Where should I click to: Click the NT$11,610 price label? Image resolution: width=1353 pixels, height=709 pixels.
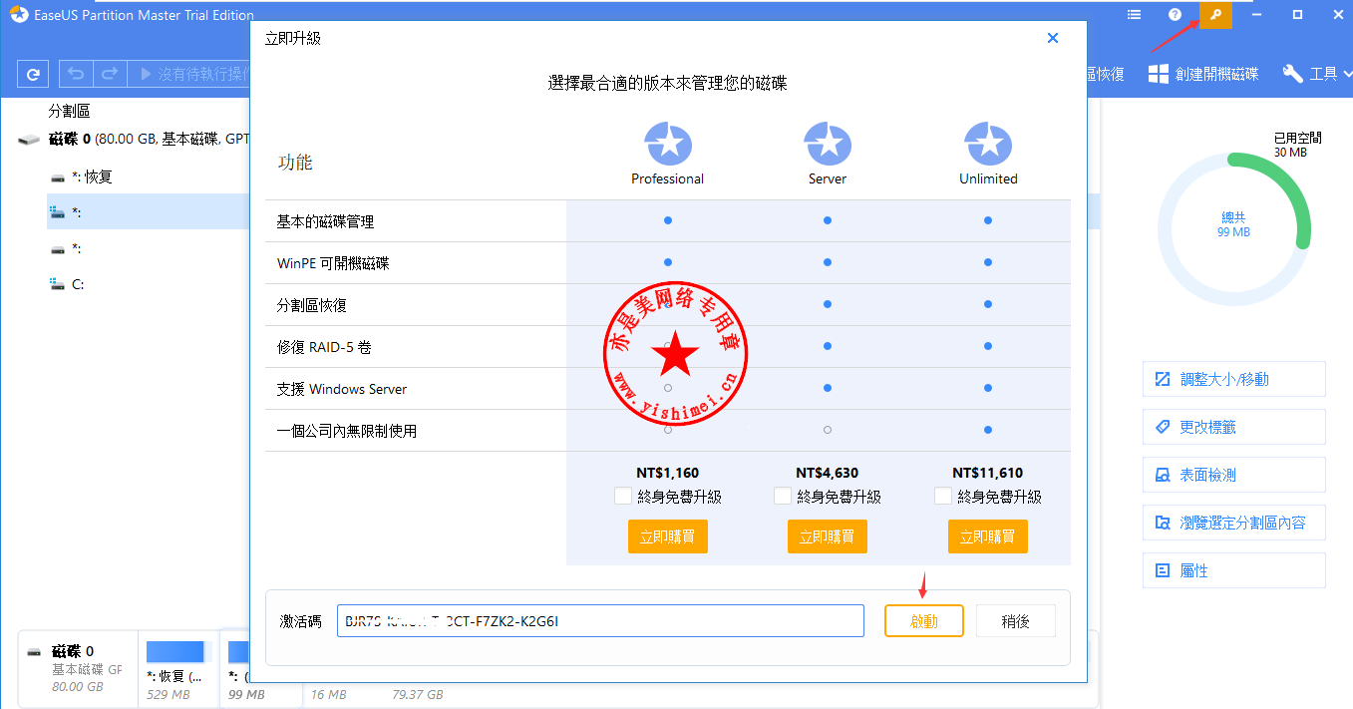tap(988, 473)
